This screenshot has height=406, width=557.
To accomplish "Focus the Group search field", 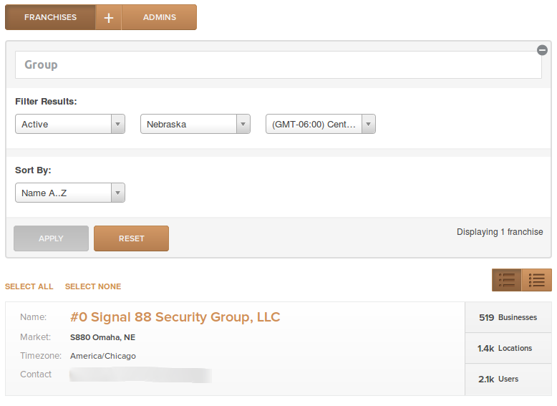I will click(278, 64).
